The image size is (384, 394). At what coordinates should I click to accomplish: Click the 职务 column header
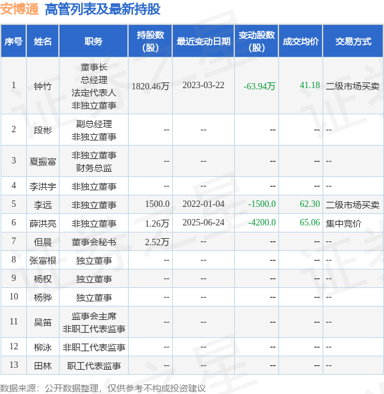93,42
